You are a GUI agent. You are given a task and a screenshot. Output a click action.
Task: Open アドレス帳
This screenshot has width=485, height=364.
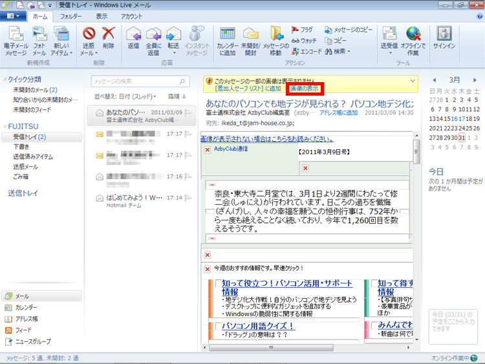coord(21,319)
